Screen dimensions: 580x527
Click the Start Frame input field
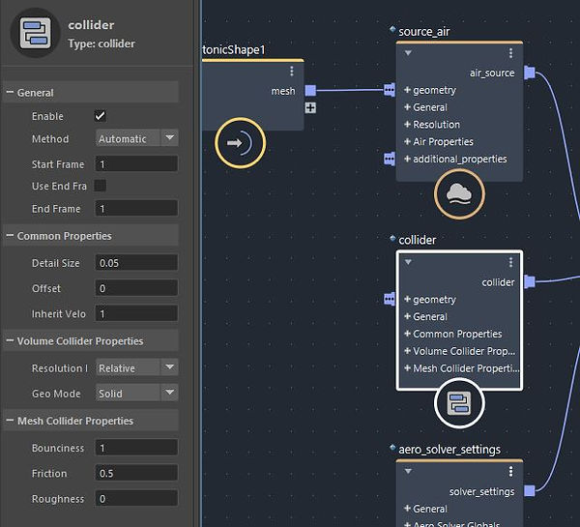[x=136, y=163]
